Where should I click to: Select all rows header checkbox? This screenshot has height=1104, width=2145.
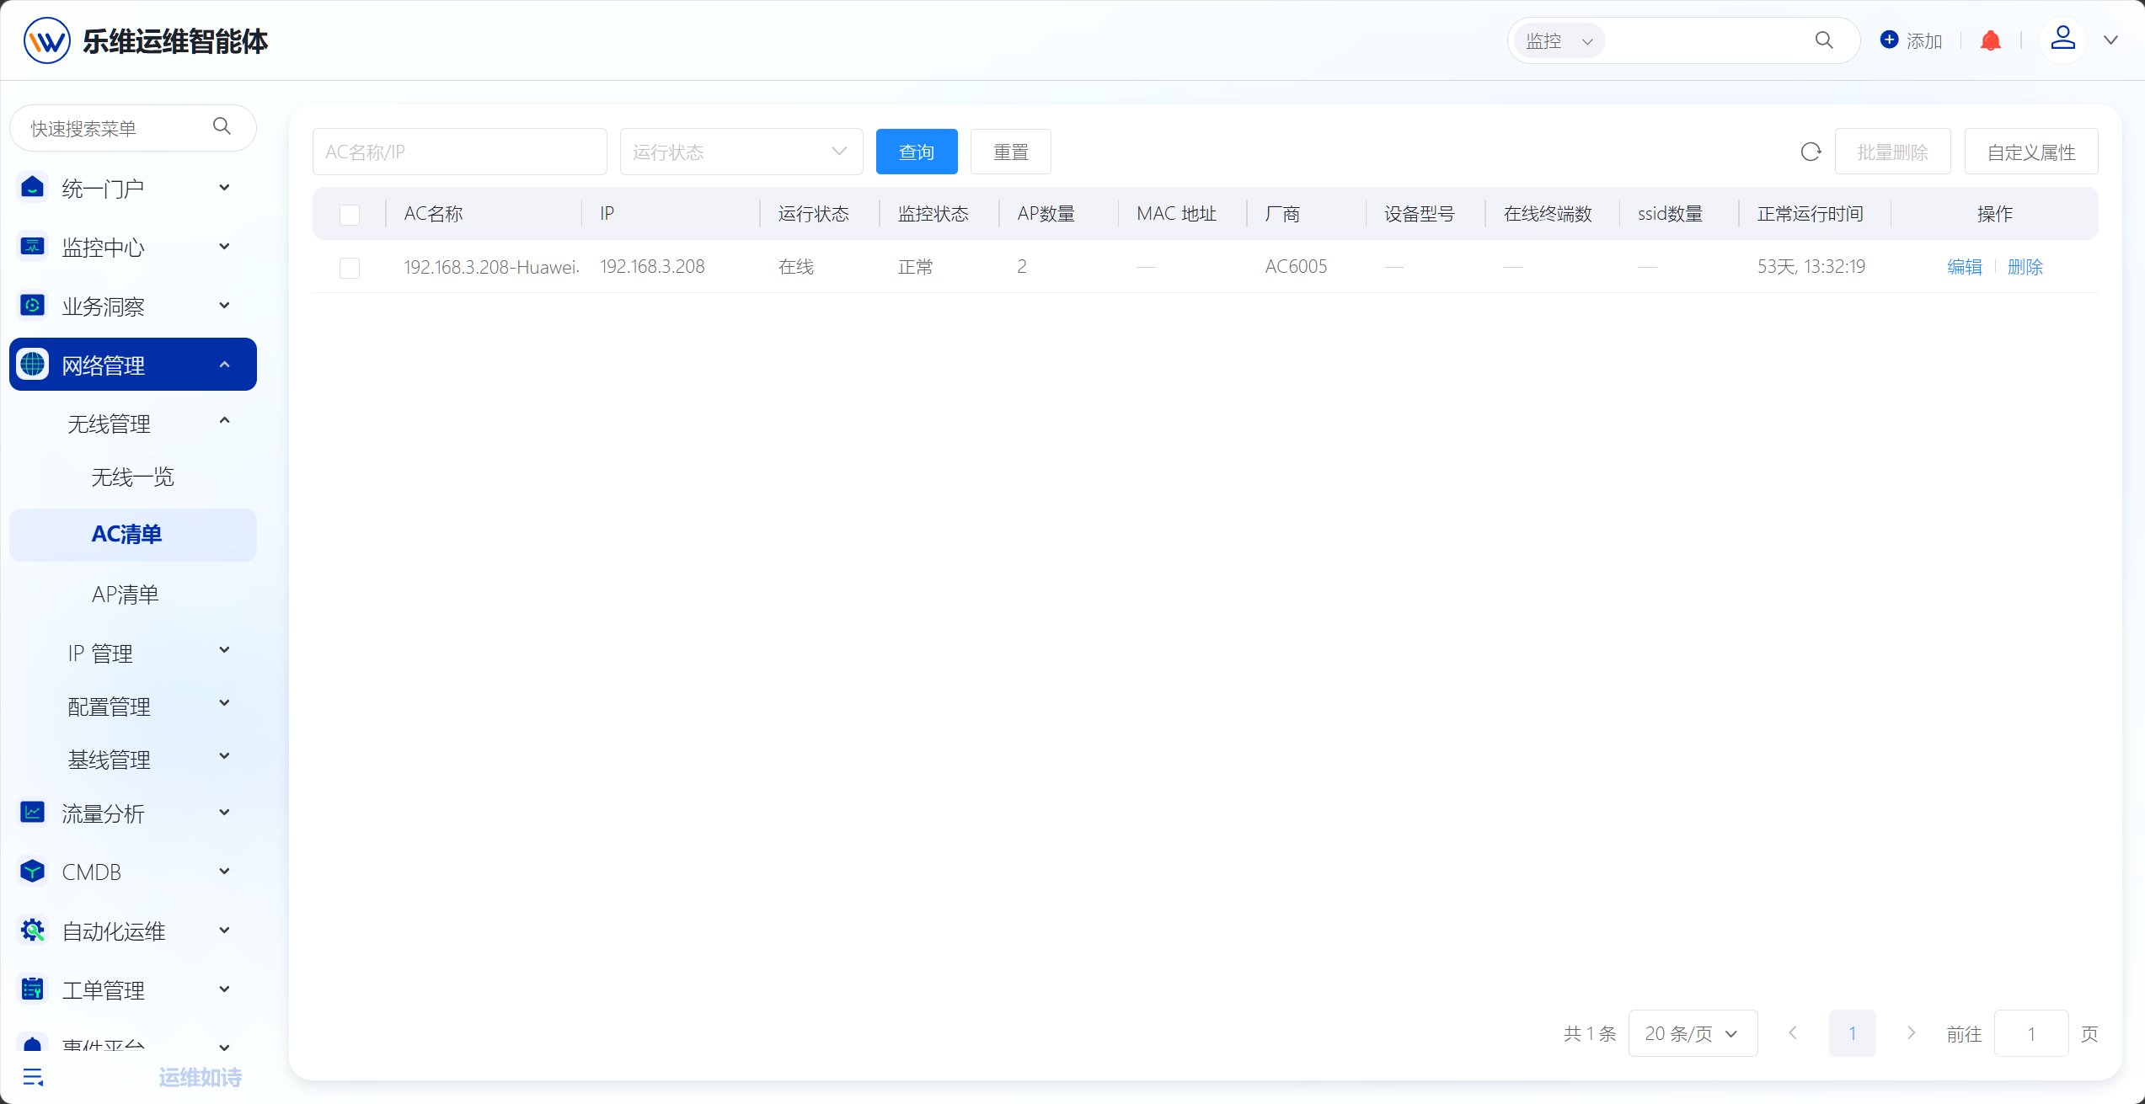[x=350, y=215]
